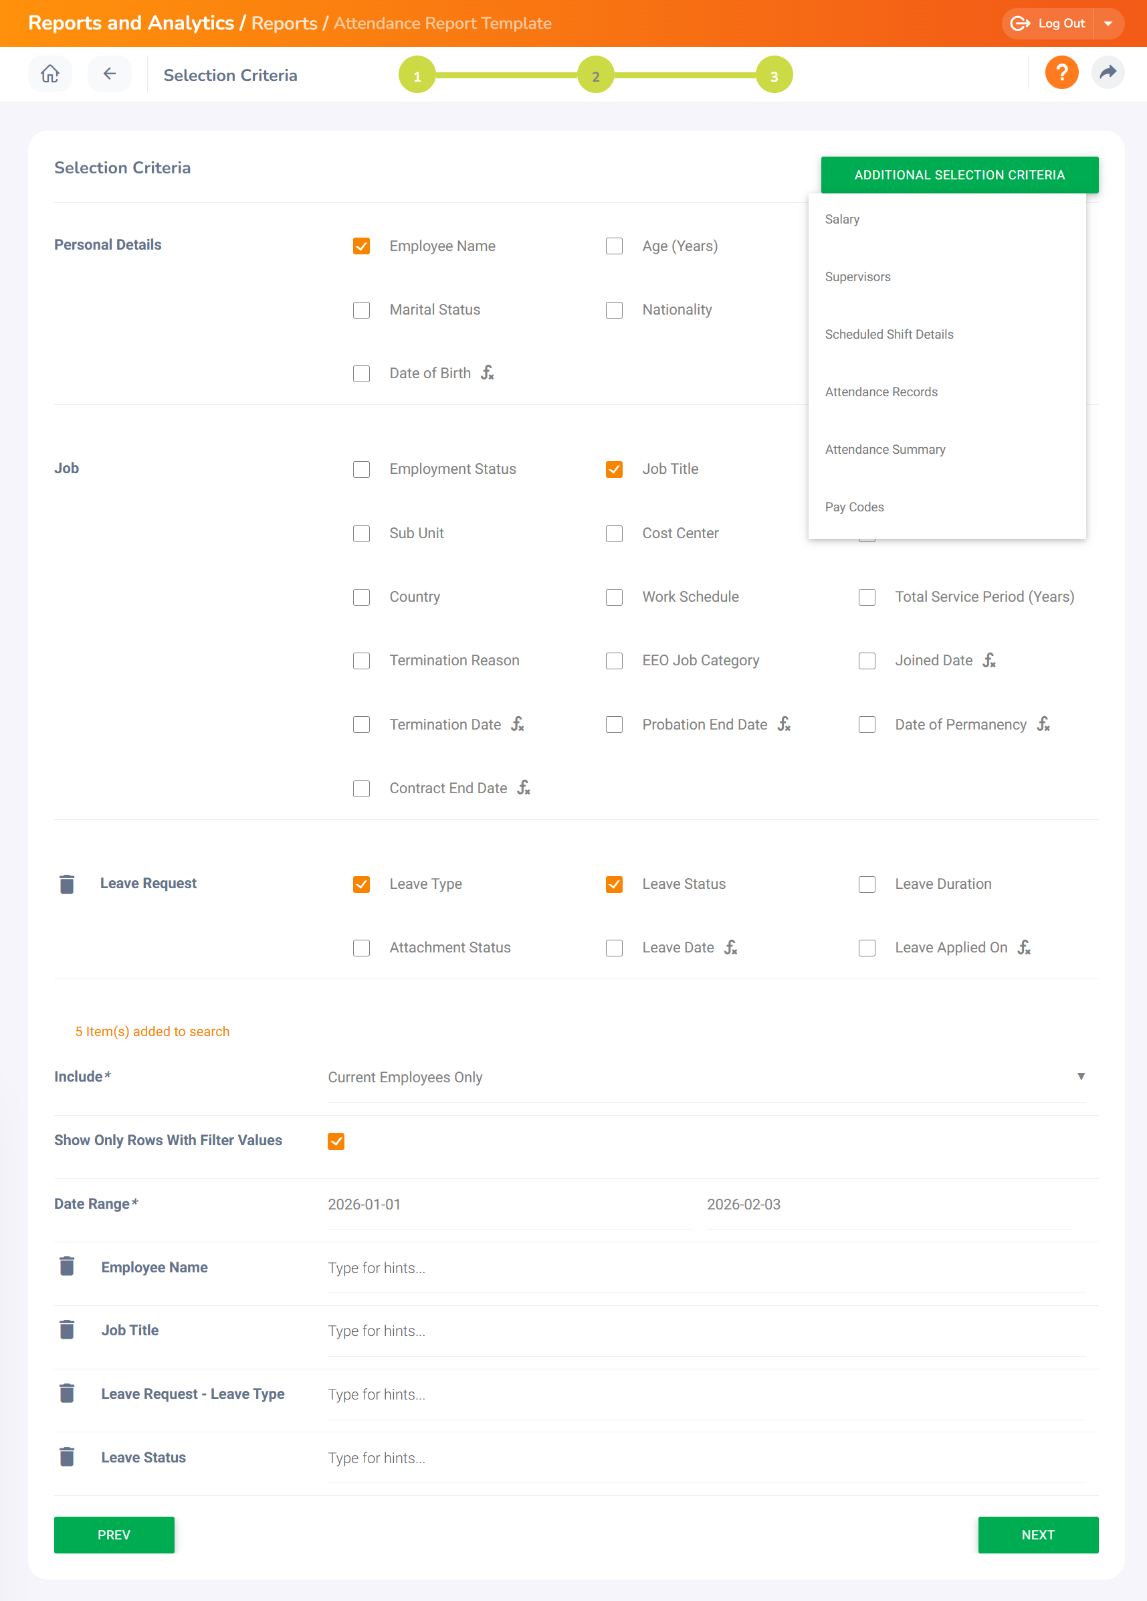Remove the Employee Name filter with trash icon
Screen dimensions: 1147x1601
click(x=67, y=1266)
